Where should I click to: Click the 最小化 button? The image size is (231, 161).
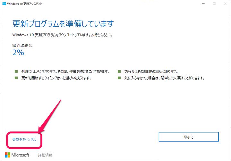click(189, 137)
